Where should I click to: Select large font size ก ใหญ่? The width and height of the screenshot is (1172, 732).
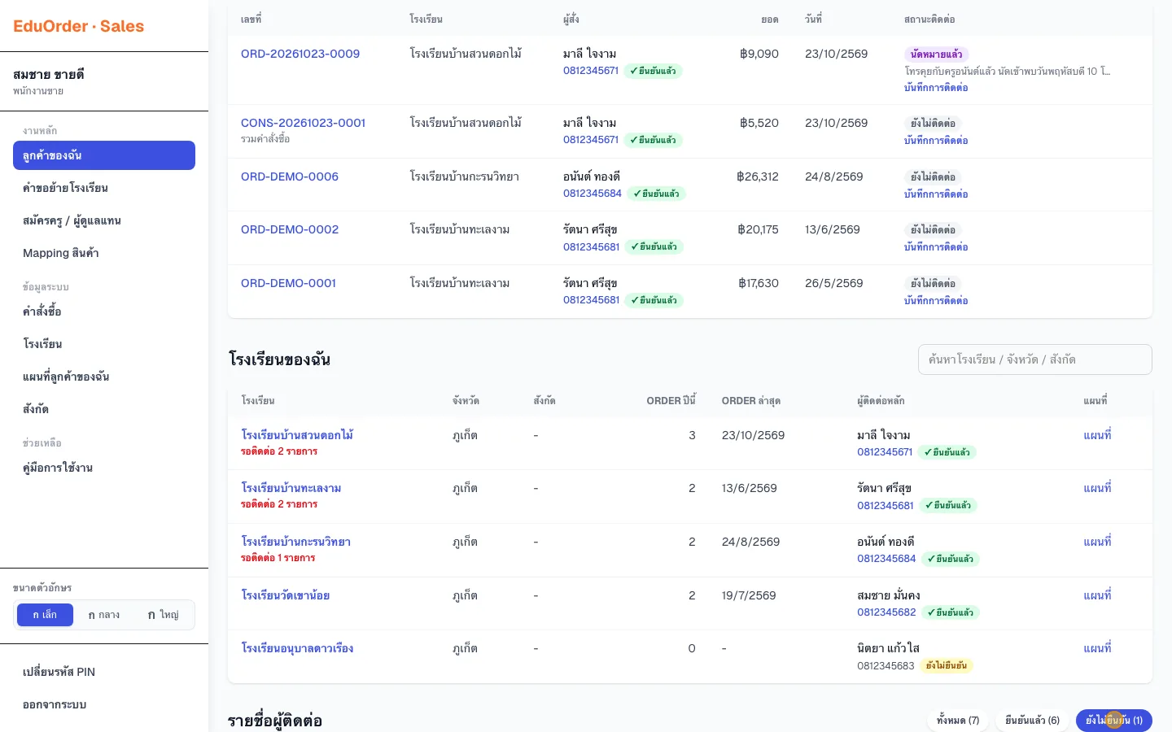pyautogui.click(x=163, y=615)
